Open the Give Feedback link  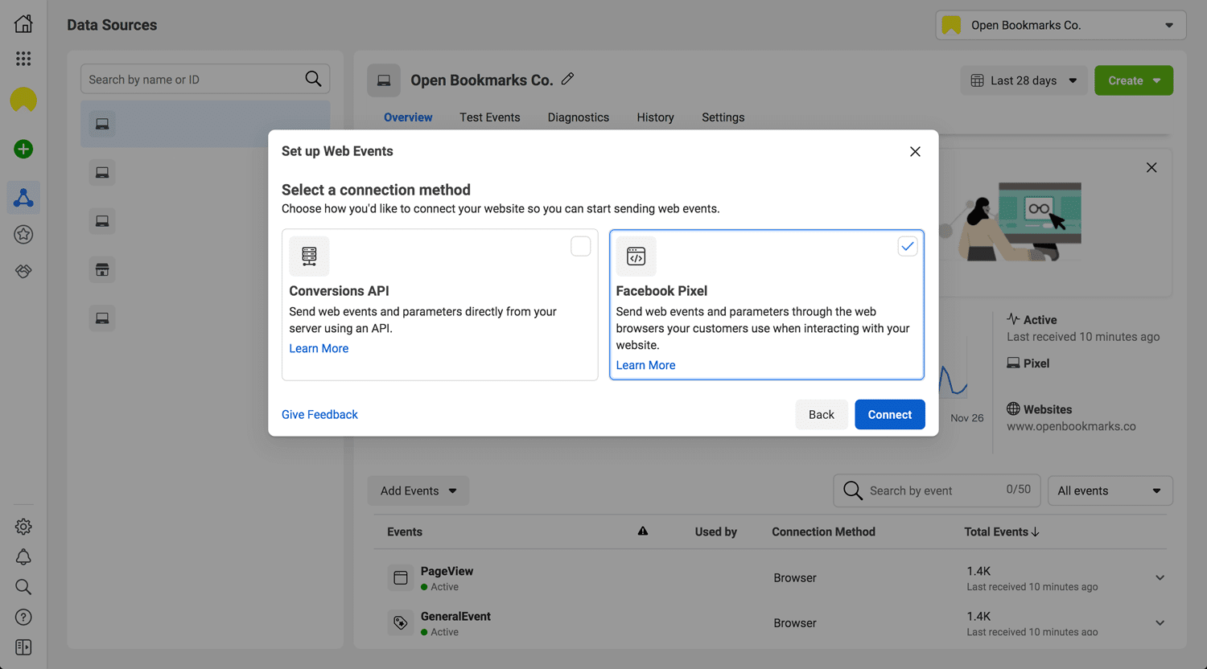tap(319, 414)
